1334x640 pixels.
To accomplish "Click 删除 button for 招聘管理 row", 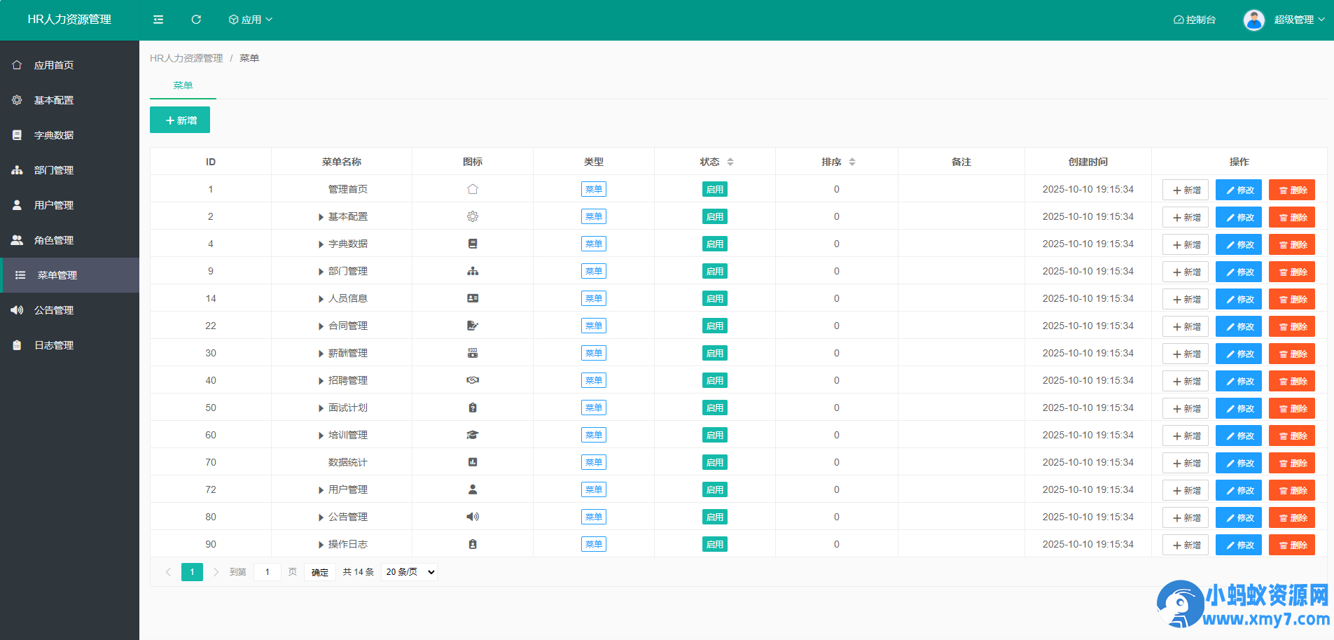I will (x=1291, y=381).
